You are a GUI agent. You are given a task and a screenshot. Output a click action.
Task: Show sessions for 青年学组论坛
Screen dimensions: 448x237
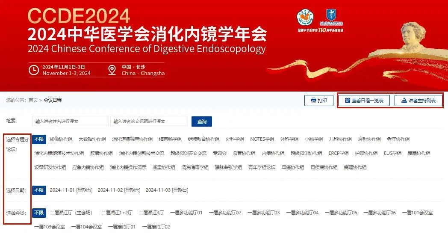tap(262, 167)
